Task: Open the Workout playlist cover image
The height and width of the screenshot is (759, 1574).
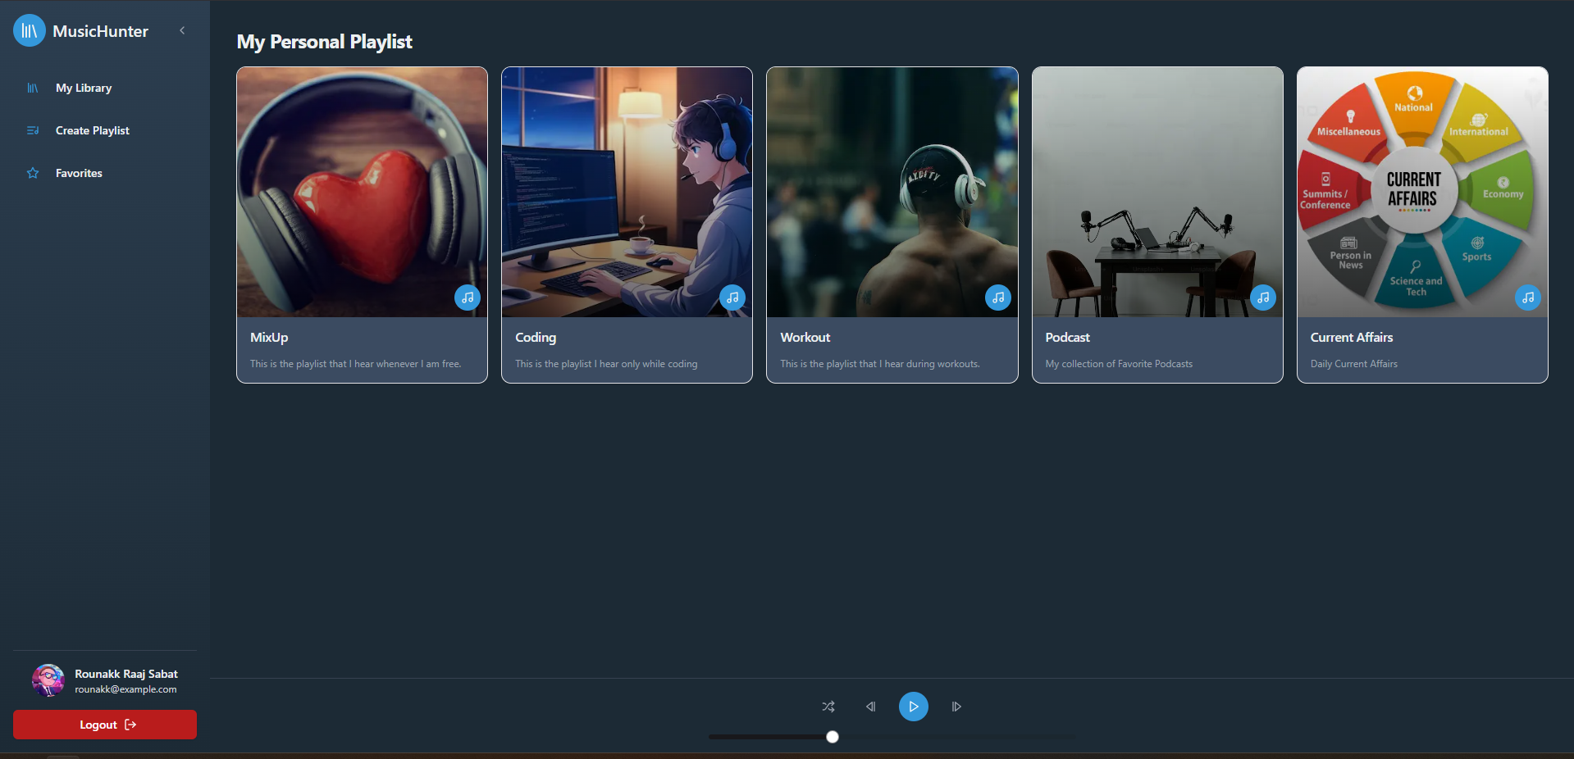Action: (x=892, y=192)
